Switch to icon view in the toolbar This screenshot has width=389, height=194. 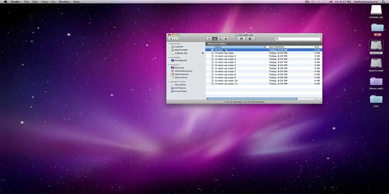coord(209,38)
